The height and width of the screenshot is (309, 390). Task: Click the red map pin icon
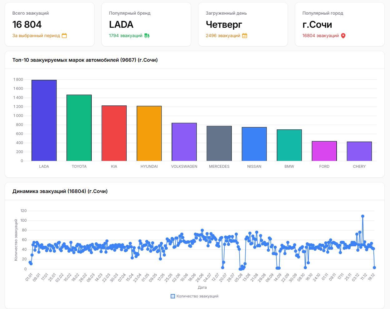343,36
